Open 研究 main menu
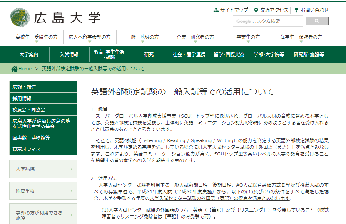Viewport: 346px width, 224px height. (149, 54)
